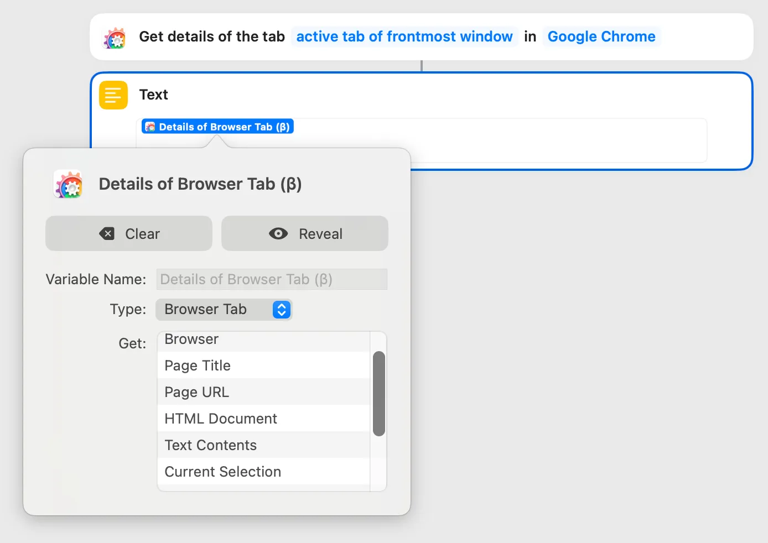The height and width of the screenshot is (543, 768).
Task: Select Browser in the Get list
Action: pyautogui.click(x=191, y=340)
